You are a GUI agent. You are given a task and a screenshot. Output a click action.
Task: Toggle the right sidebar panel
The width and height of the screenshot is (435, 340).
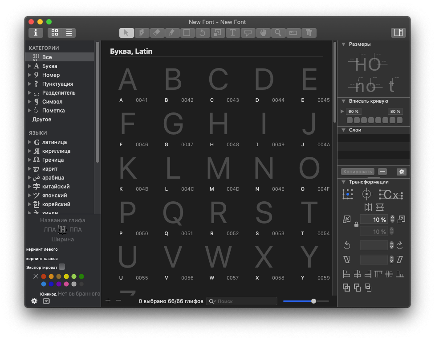coord(398,32)
